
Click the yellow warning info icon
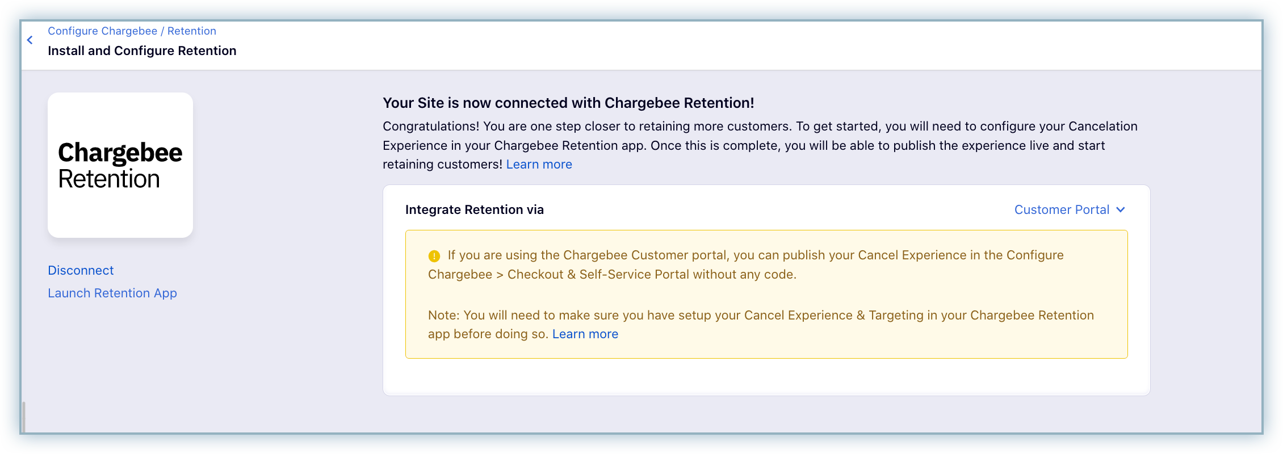pyautogui.click(x=434, y=256)
